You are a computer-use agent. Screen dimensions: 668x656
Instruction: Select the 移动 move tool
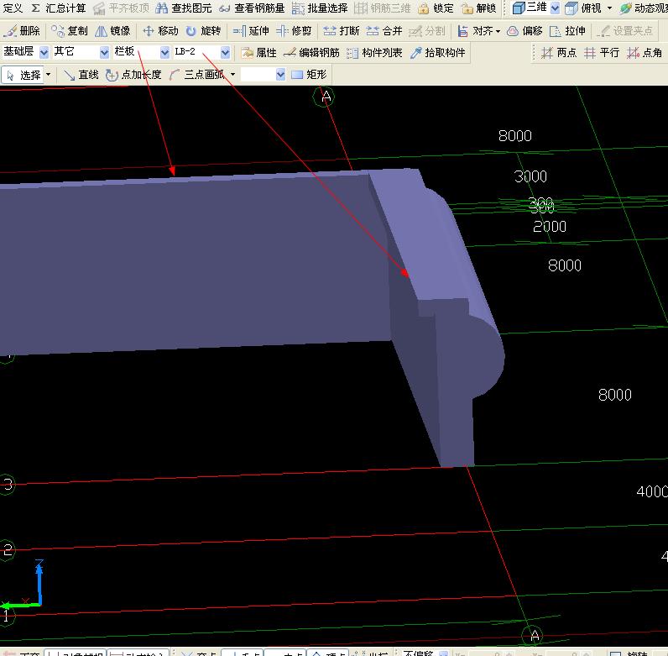(x=160, y=31)
